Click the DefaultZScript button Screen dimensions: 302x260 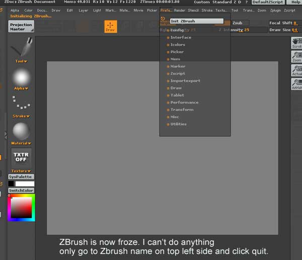click(268, 2)
